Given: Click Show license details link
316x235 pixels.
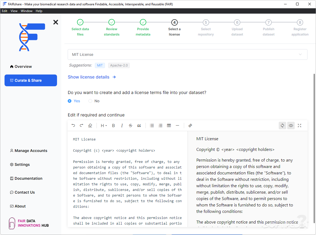Looking at the screenshot, I should (x=92, y=77).
